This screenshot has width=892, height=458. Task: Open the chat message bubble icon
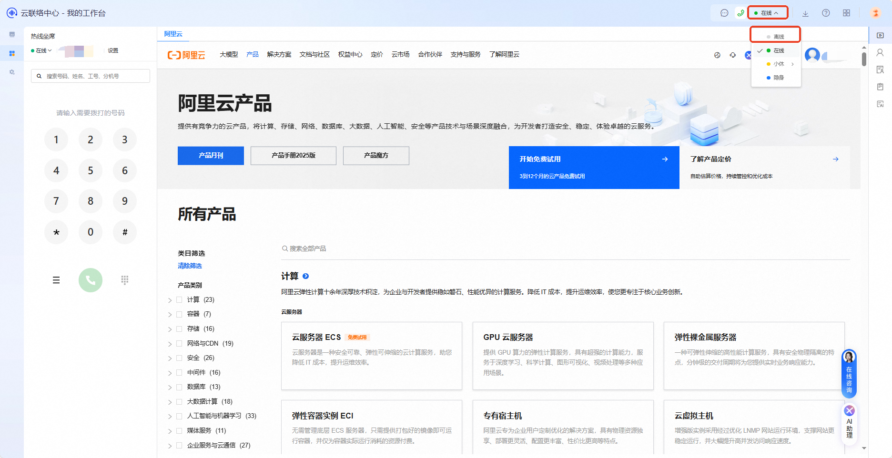click(724, 13)
